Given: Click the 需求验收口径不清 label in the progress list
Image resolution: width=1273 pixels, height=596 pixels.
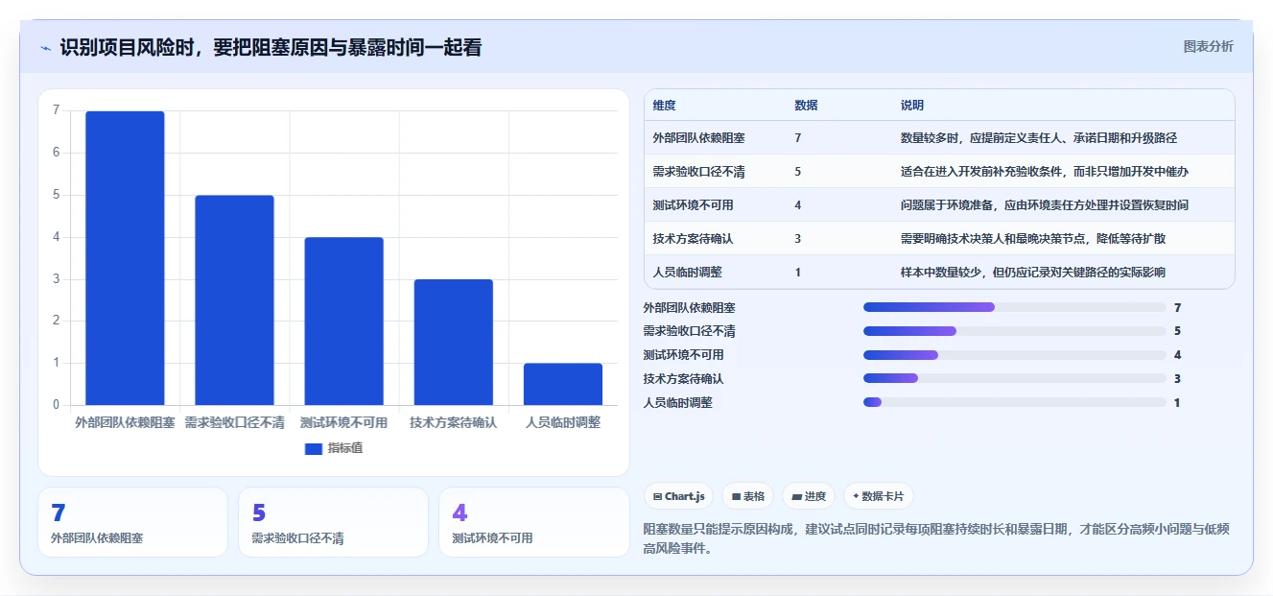Looking at the screenshot, I should click(x=689, y=331).
